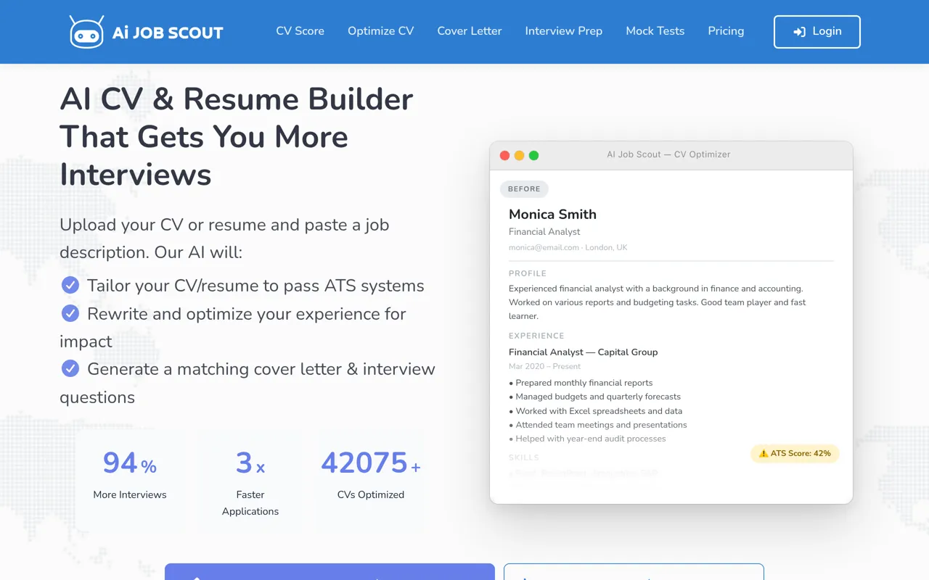Go to Cover Letter page
Viewport: 929px width, 580px height.
click(x=470, y=31)
